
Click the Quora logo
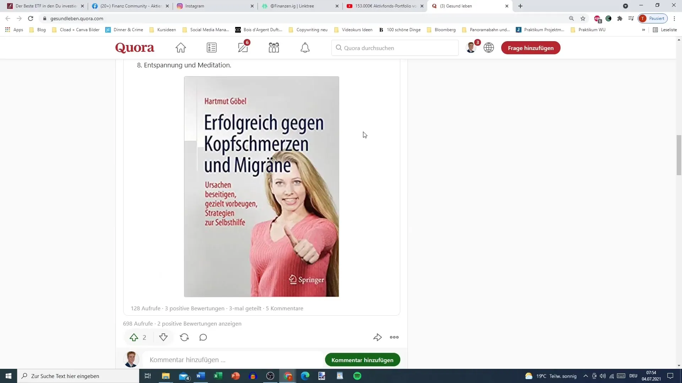[135, 48]
